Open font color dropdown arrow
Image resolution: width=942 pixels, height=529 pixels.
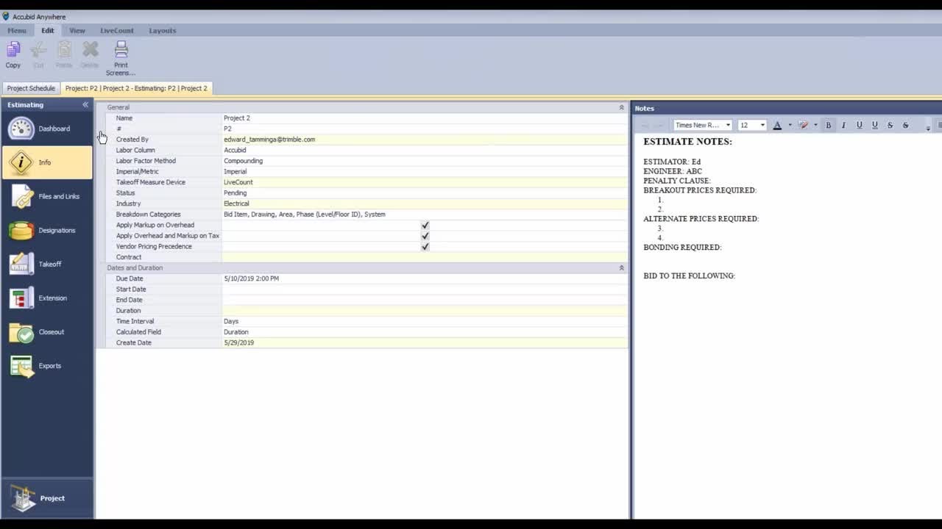(790, 125)
